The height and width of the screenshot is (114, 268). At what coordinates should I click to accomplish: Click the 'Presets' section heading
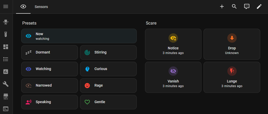click(x=30, y=23)
